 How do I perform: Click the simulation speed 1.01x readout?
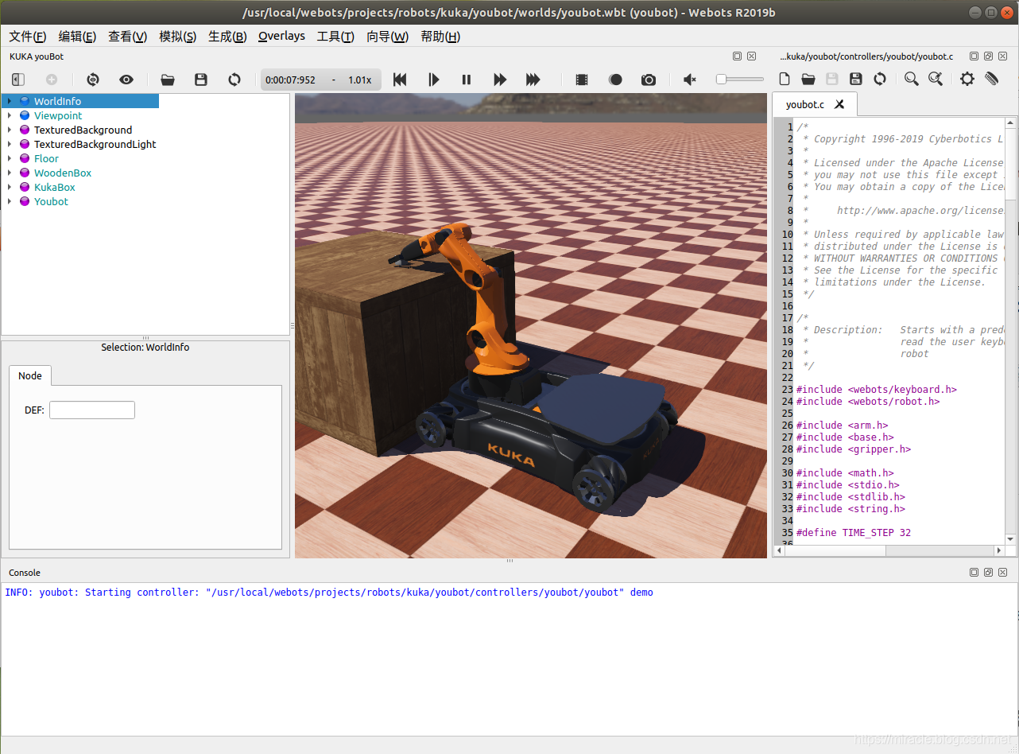359,80
